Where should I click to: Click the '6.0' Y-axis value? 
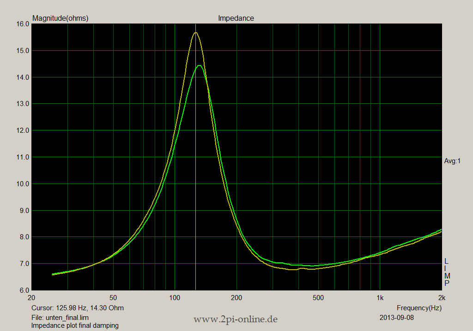pos(24,290)
